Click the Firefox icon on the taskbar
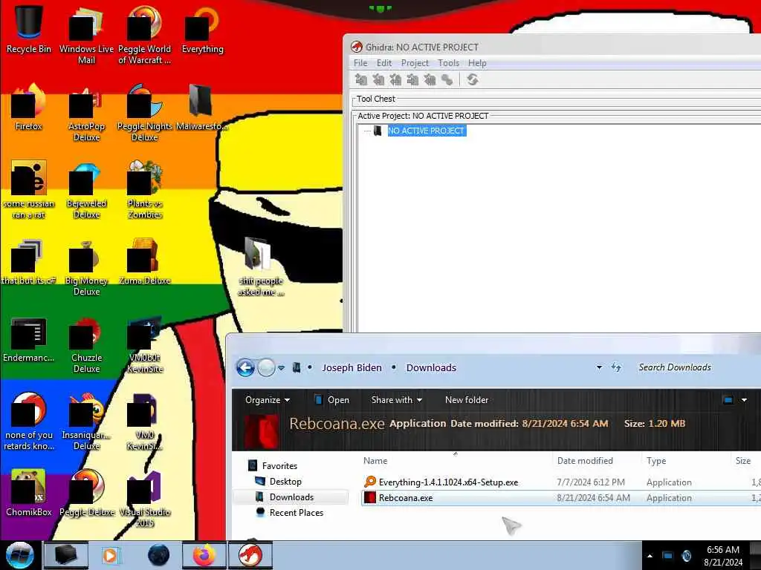761x570 pixels. tap(204, 555)
